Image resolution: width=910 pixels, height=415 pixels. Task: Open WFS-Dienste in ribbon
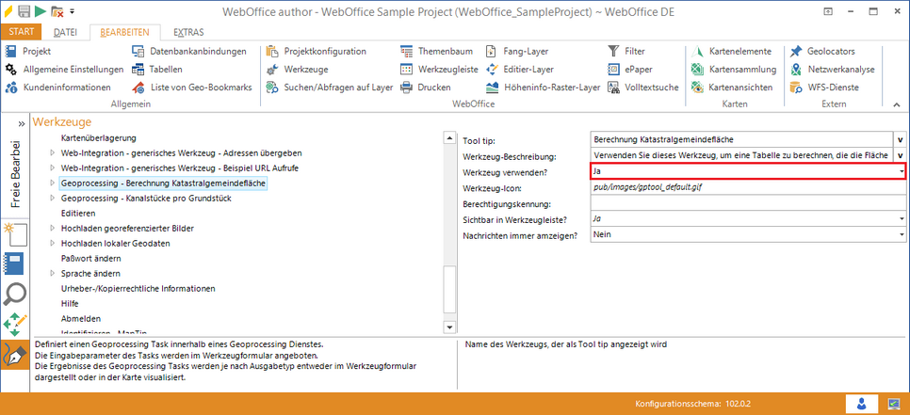point(824,88)
